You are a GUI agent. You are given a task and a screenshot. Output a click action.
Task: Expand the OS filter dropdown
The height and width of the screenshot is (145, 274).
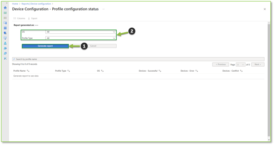pyautogui.click(x=81, y=32)
